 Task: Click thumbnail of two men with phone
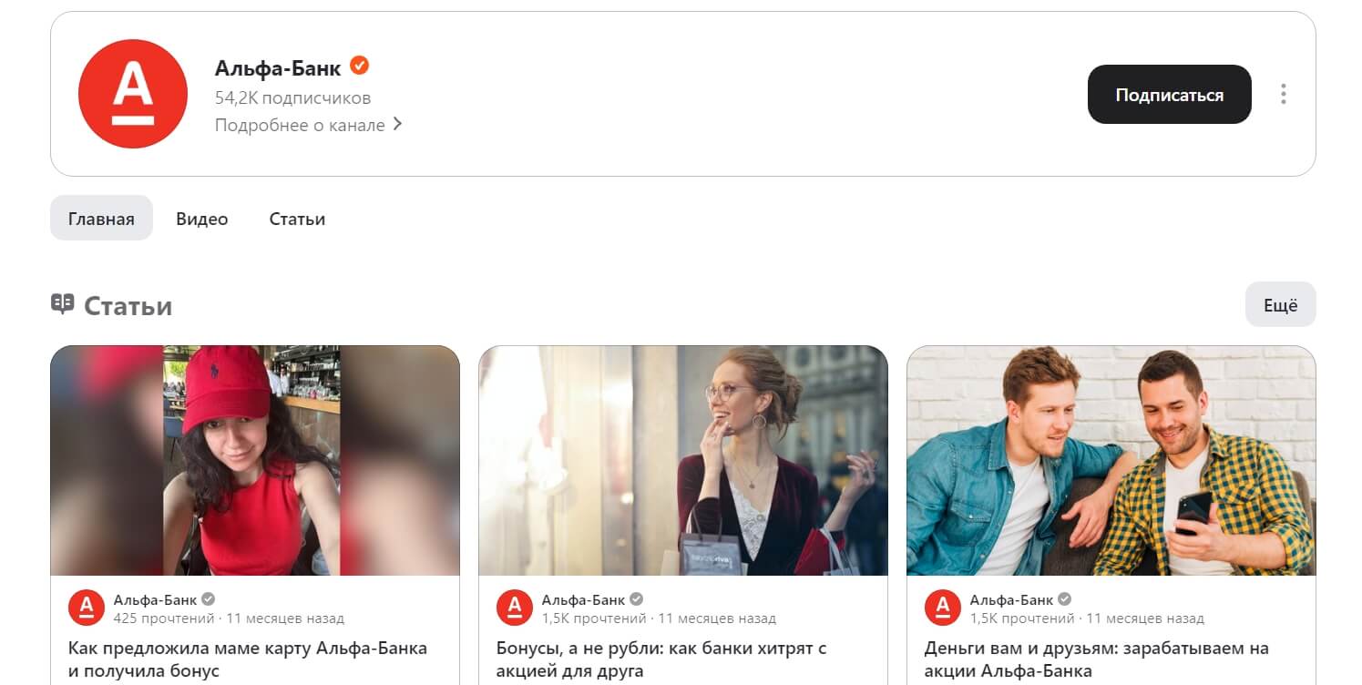point(1111,460)
